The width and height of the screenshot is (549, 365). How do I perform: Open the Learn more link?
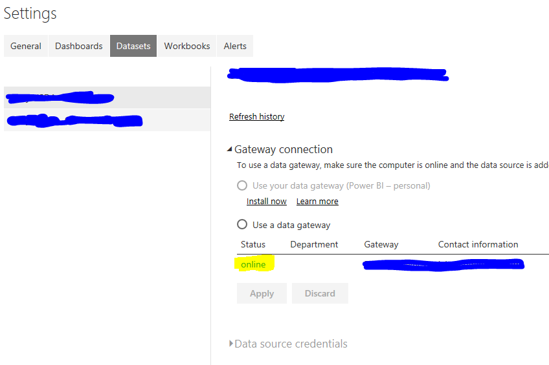[x=317, y=201]
